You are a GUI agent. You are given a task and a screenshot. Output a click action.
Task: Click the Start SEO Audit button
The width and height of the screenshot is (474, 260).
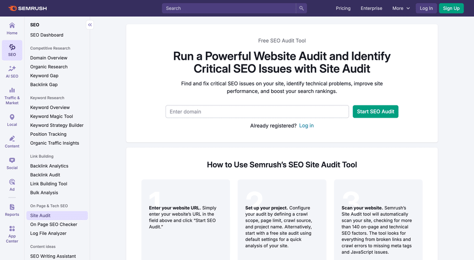[375, 111]
